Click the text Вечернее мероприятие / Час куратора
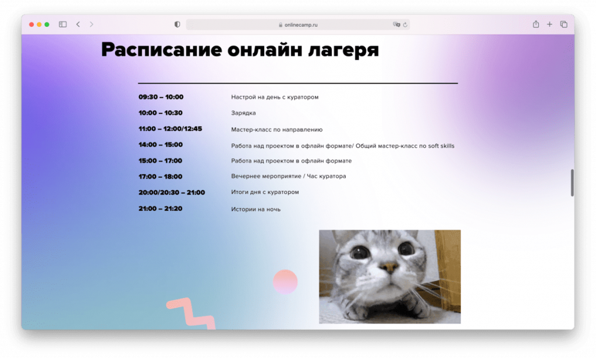This screenshot has height=358, width=596. (x=289, y=176)
